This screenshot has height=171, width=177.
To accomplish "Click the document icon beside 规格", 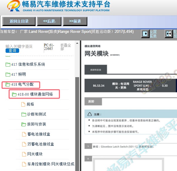I will 23,104.
